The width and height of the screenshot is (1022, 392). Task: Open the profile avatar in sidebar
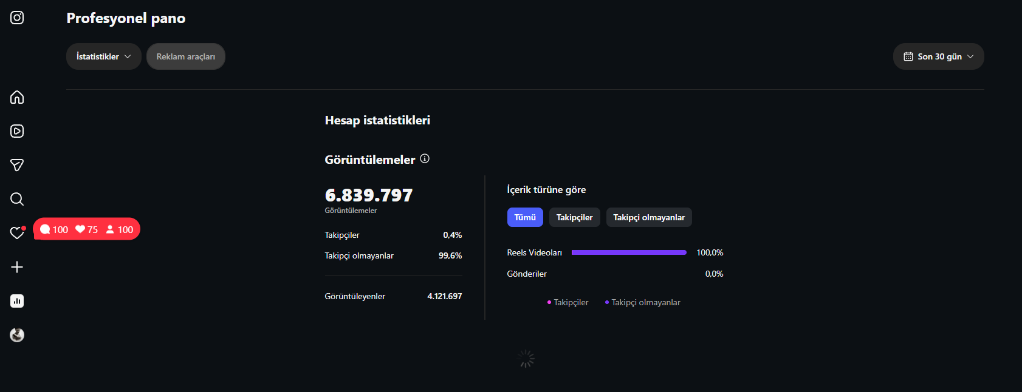pos(17,335)
